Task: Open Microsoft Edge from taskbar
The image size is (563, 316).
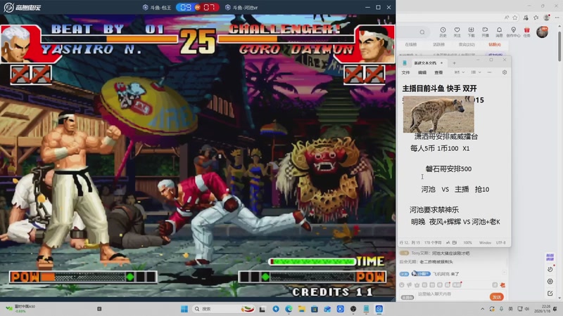Action: 289,309
